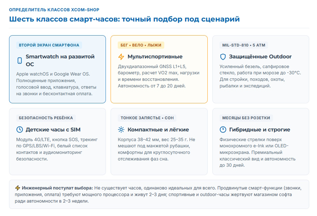Click the text Физические стрелки поверх
The image size is (317, 216).
pos(251,140)
